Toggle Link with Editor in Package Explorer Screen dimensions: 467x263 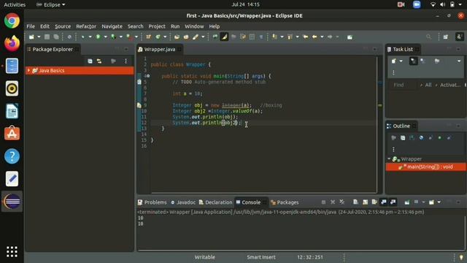(x=99, y=61)
